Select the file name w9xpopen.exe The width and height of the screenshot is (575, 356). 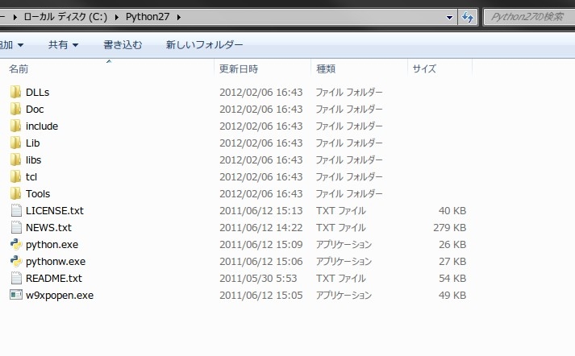(60, 296)
